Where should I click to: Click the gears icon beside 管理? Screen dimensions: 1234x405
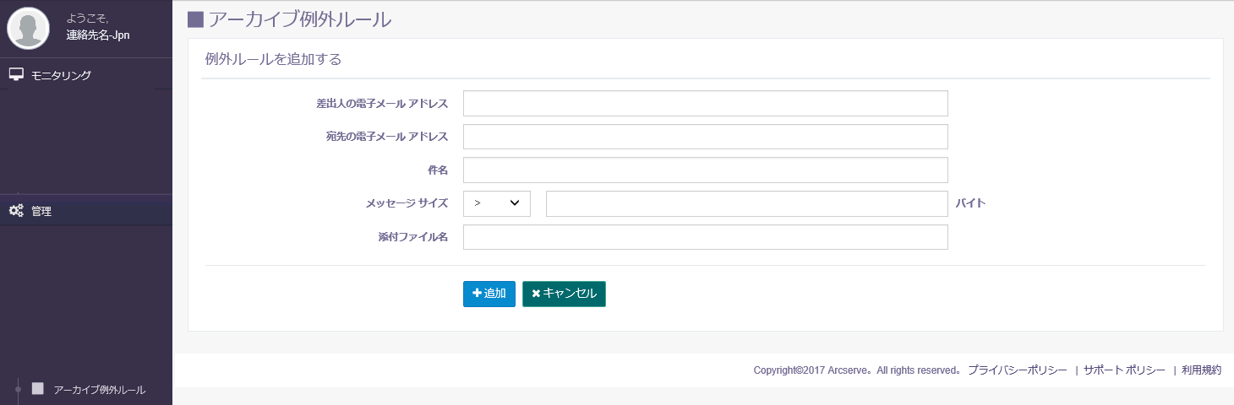click(x=16, y=210)
